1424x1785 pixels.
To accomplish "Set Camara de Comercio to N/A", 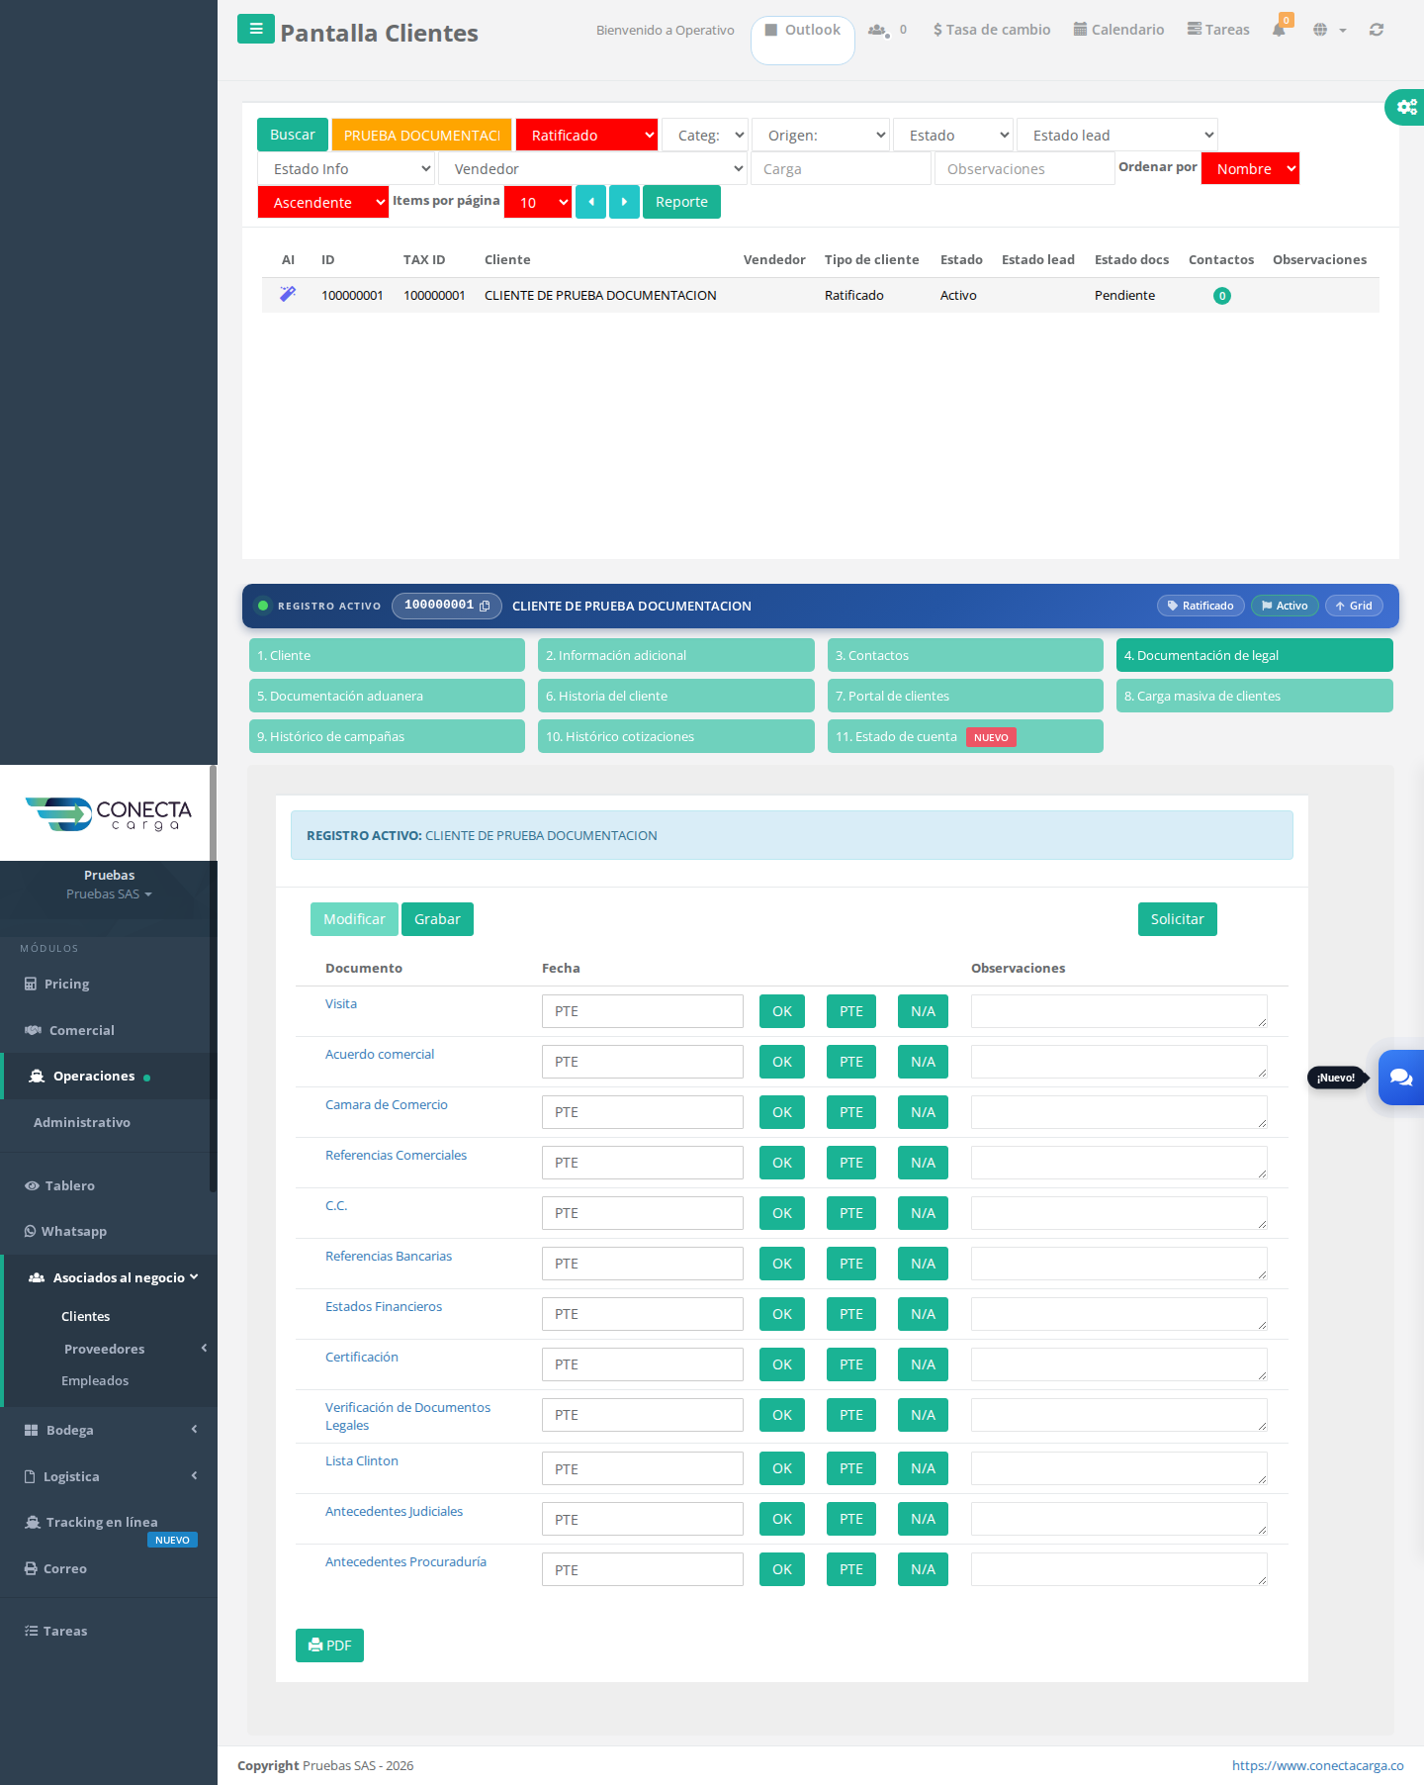I will point(923,1112).
